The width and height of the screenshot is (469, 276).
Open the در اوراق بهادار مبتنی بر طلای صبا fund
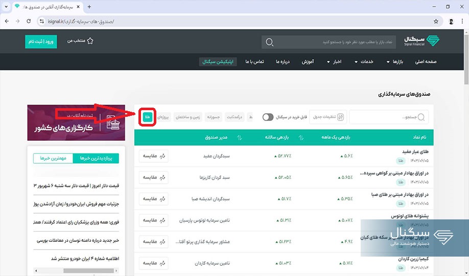(400, 194)
